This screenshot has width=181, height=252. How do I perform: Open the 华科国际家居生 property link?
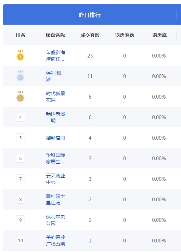55,158
